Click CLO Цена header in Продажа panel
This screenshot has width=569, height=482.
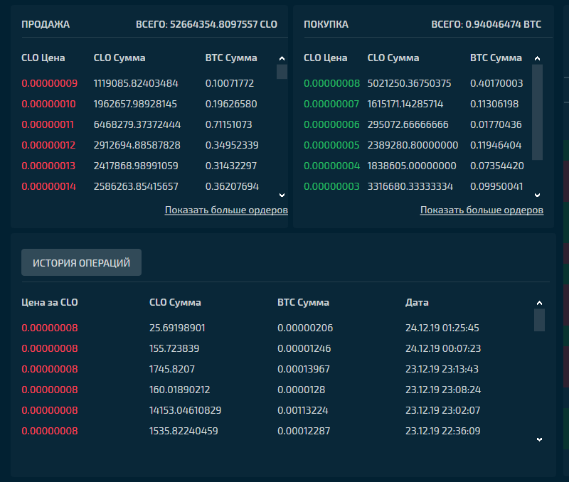(43, 58)
